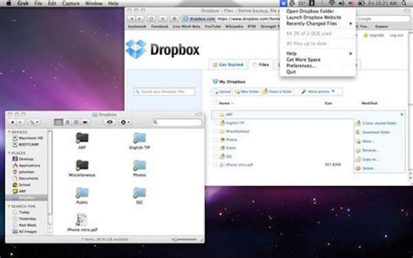The height and width of the screenshot is (258, 413).
Task: Switch to the Get Started tab
Action: (x=228, y=65)
